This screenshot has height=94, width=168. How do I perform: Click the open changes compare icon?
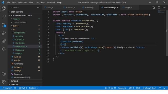(154, 8)
